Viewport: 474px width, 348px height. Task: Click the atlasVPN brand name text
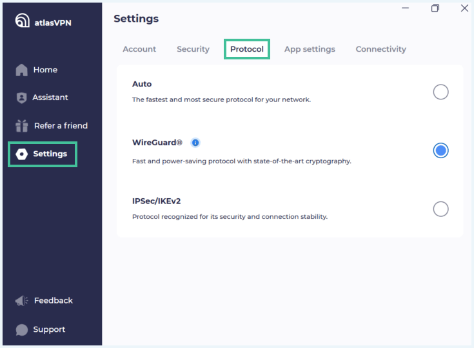53,23
